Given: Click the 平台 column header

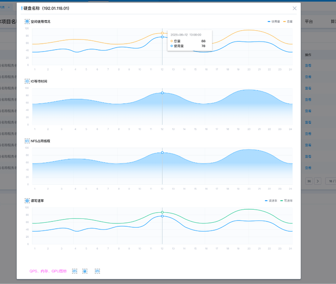Looking at the screenshot, I should click(x=309, y=21).
